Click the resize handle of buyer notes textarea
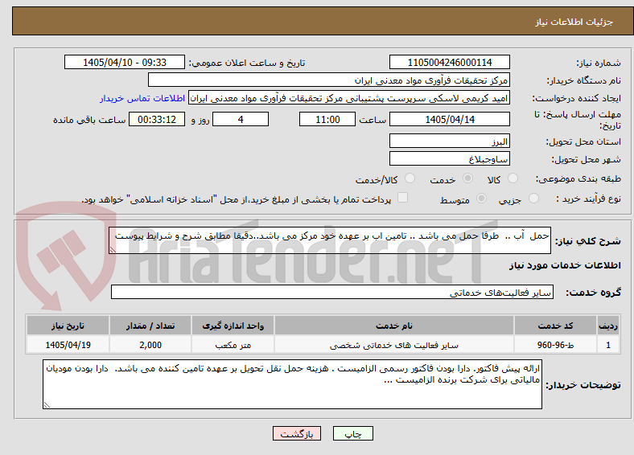Viewport: 634px width, 455px height. coord(47,405)
